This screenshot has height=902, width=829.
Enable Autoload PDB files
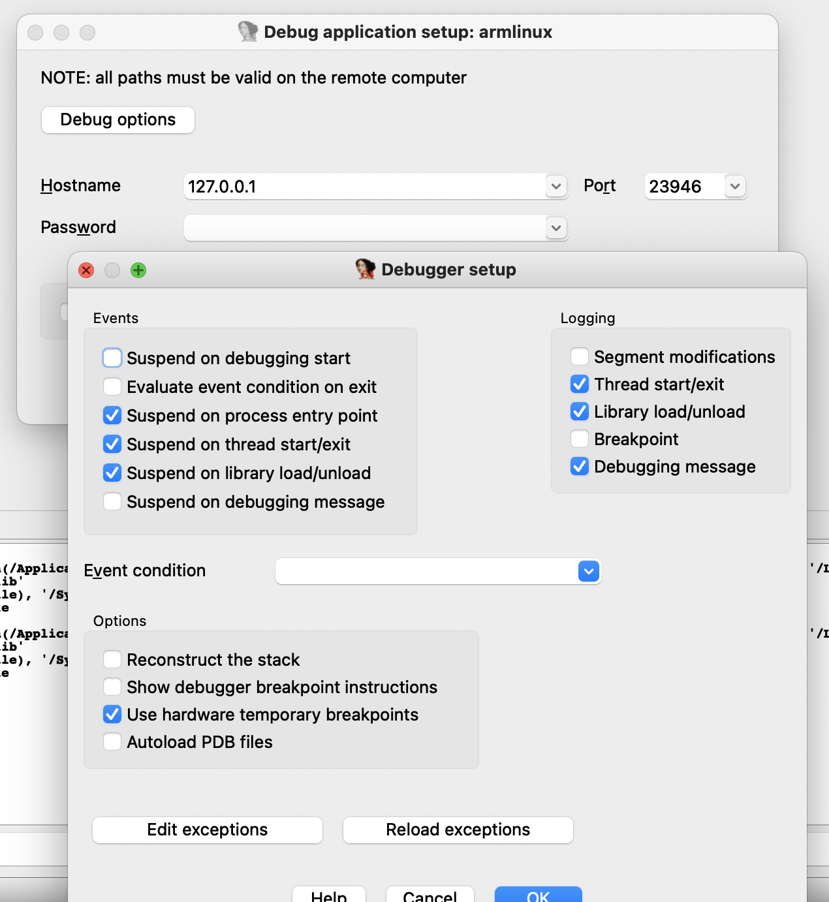pyautogui.click(x=112, y=741)
